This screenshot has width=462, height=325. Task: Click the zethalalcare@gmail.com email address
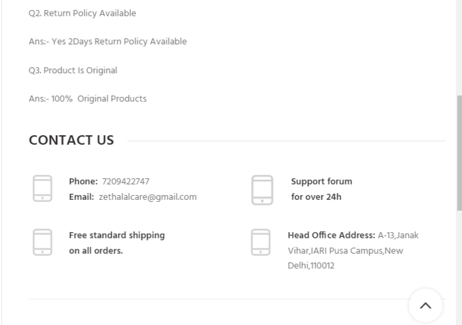148,197
